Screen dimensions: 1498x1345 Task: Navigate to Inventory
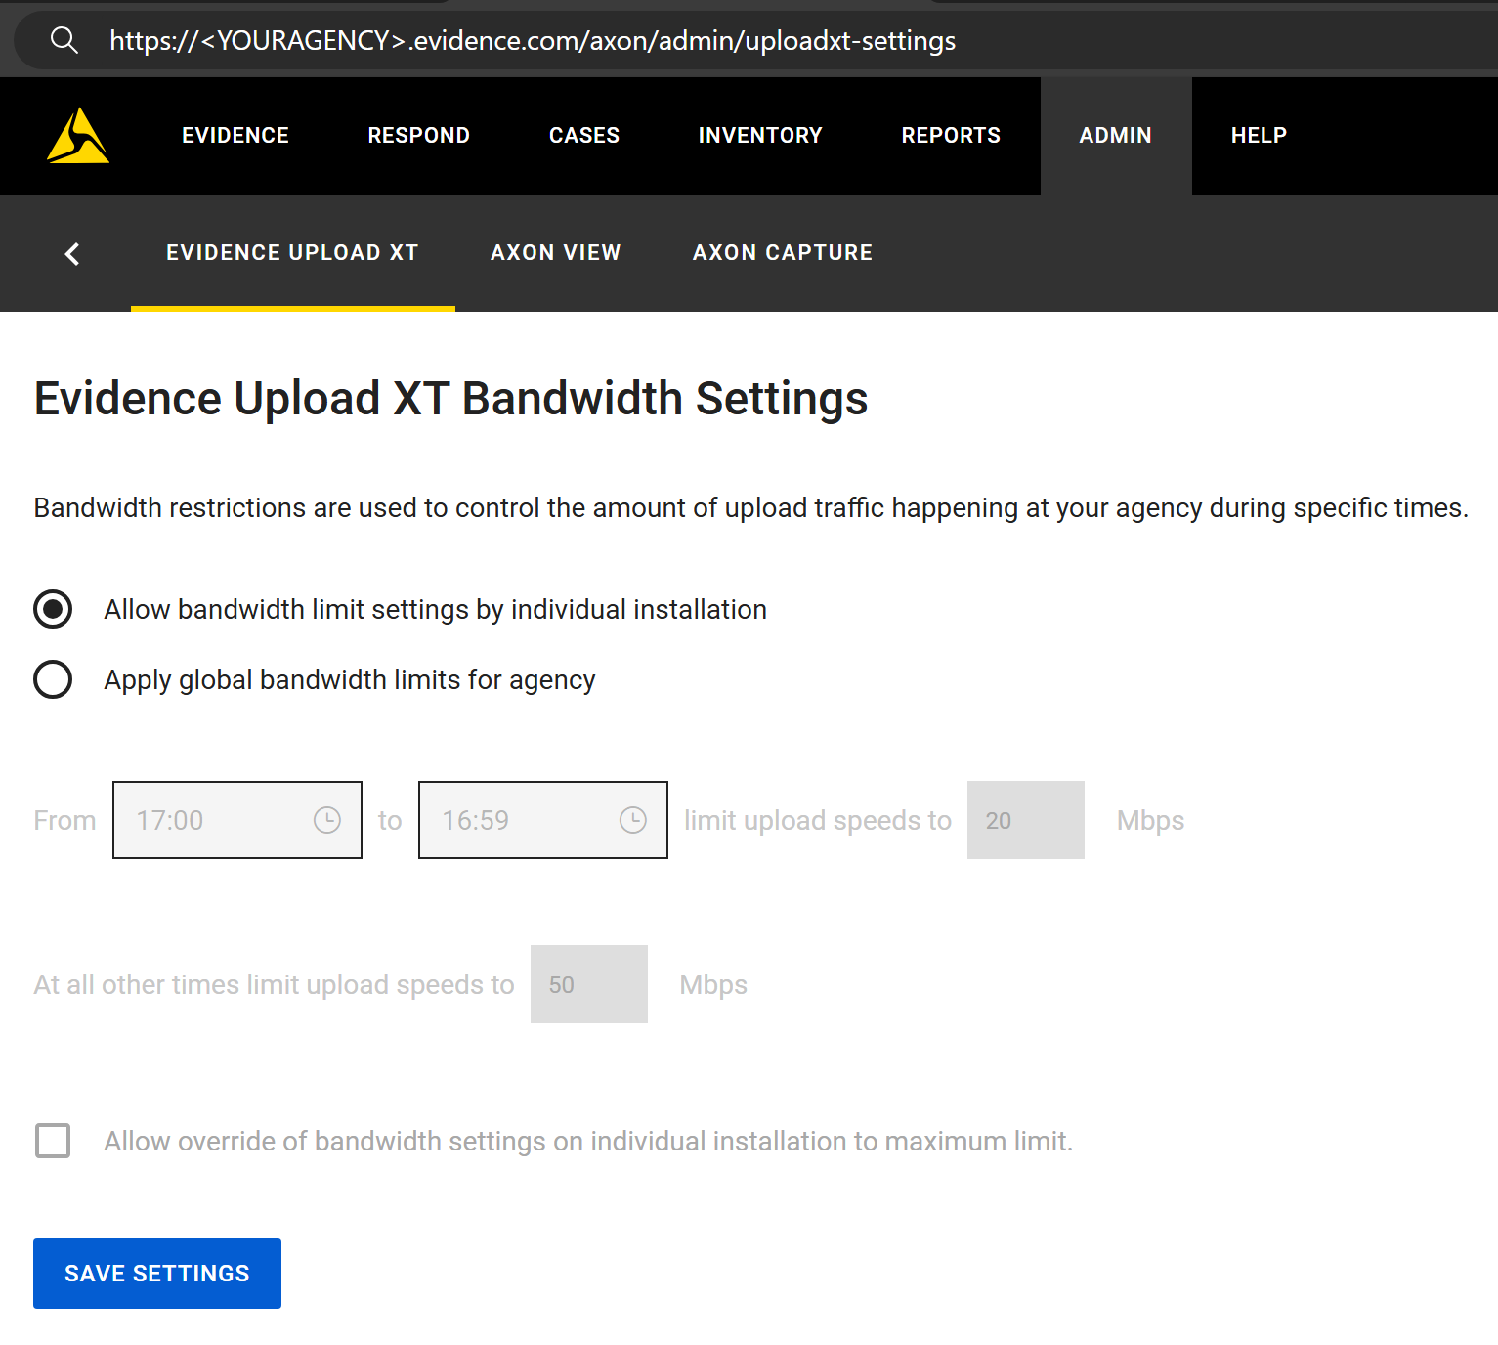[759, 136]
